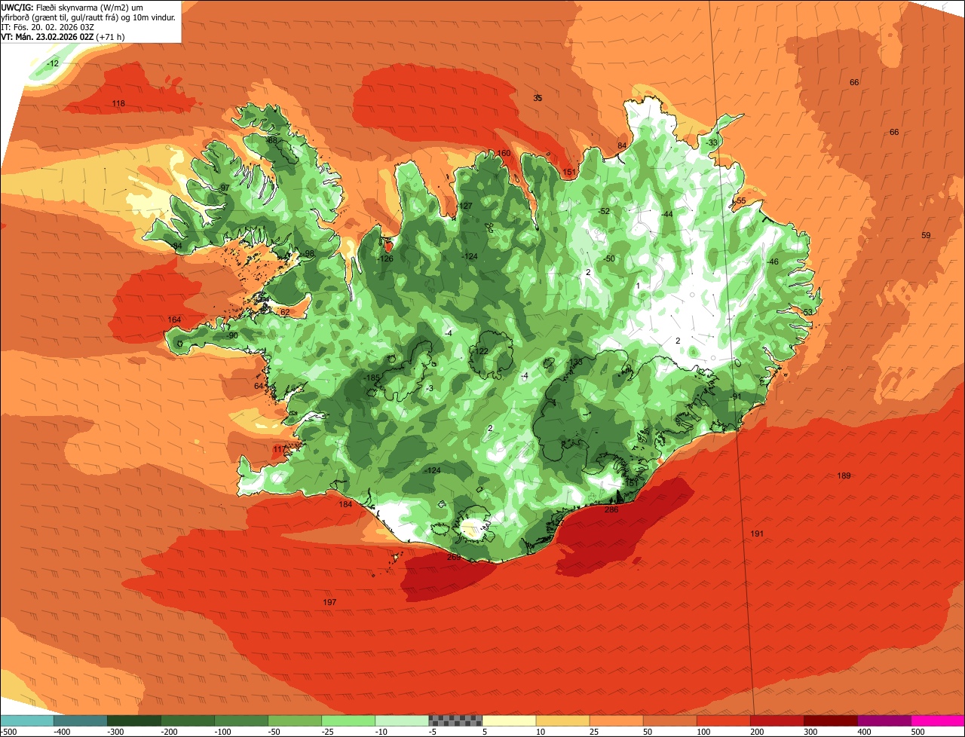
Task: Click the map value '117' on the southwest peninsula
Action: click(x=279, y=450)
